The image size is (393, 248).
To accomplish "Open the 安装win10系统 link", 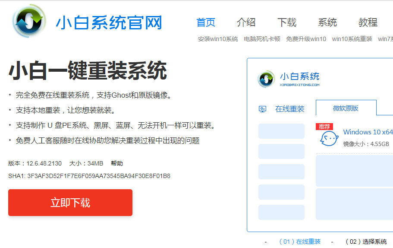I will [218, 39].
